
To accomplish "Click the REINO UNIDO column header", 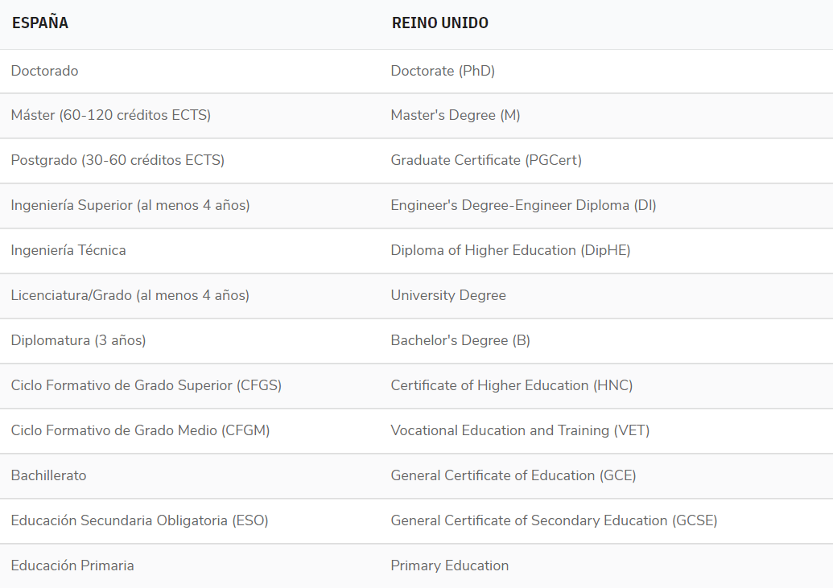I will (439, 23).
